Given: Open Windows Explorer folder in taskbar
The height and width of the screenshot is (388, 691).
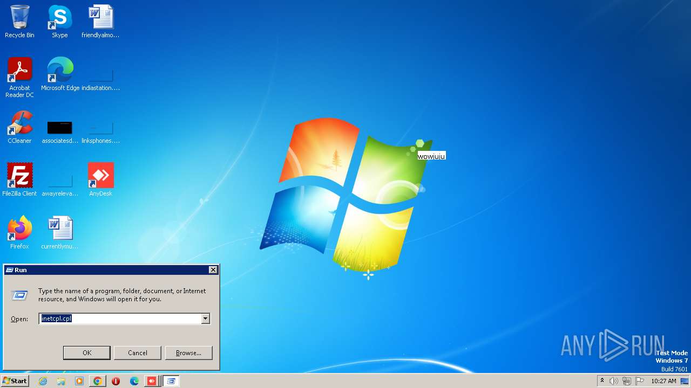Looking at the screenshot, I should pos(61,381).
